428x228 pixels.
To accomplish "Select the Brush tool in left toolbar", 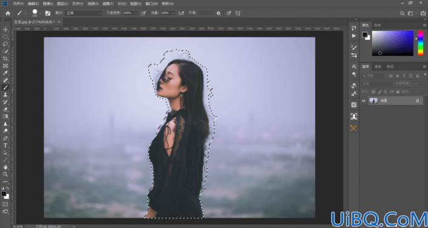I will tap(5, 87).
